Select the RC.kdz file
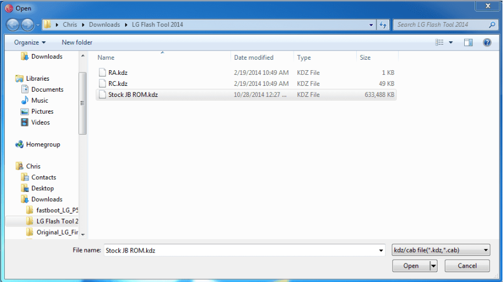The image size is (503, 282). pos(246,84)
